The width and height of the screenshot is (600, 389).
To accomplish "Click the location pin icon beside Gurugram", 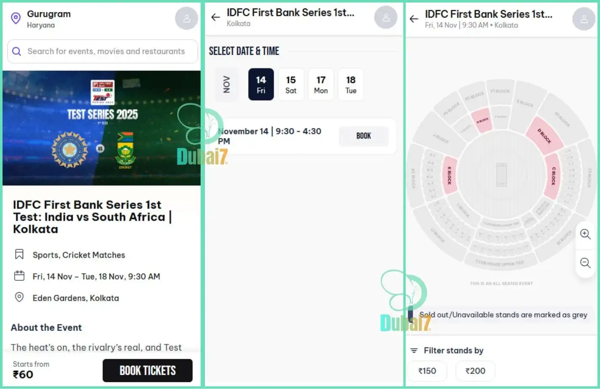I will pyautogui.click(x=16, y=19).
